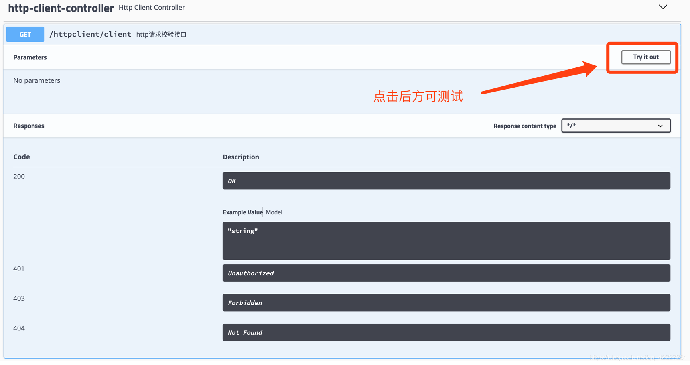This screenshot has height=365, width=690.
Task: Click the Try it out button
Action: point(645,57)
